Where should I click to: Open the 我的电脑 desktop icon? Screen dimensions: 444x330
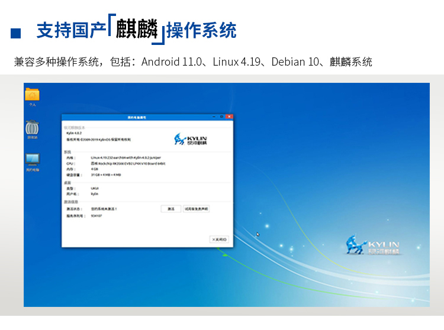[x=33, y=160]
